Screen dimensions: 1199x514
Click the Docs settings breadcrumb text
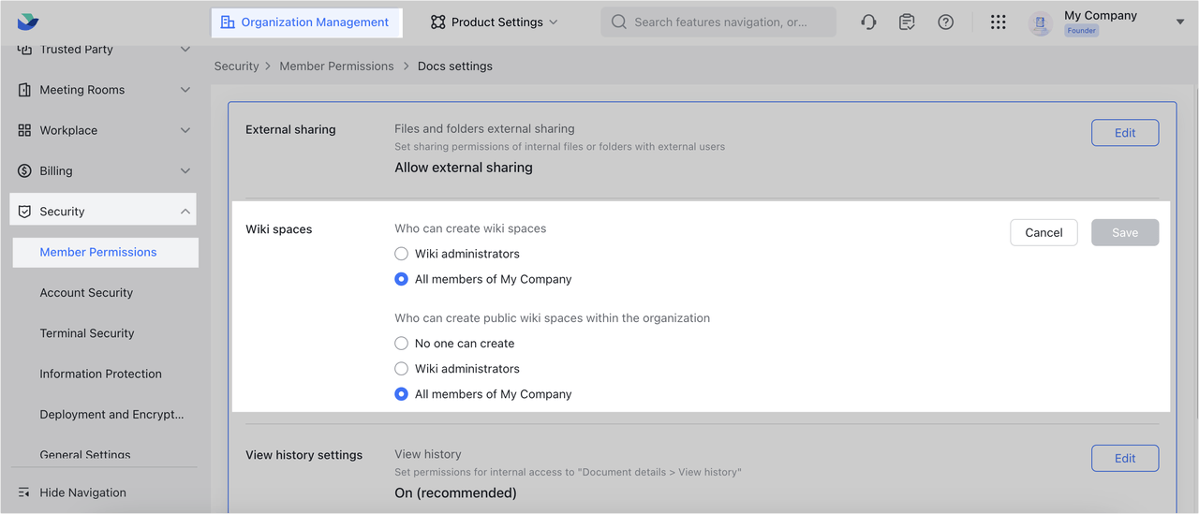(x=454, y=66)
